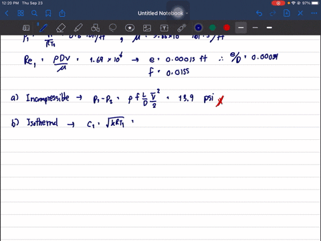Screen dimensions: 321x241
Task: Toggle the read-only zoom window icon
Action: point(26,28)
